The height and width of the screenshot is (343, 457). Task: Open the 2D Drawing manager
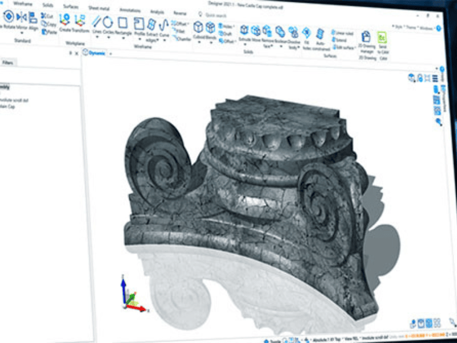coord(367,37)
